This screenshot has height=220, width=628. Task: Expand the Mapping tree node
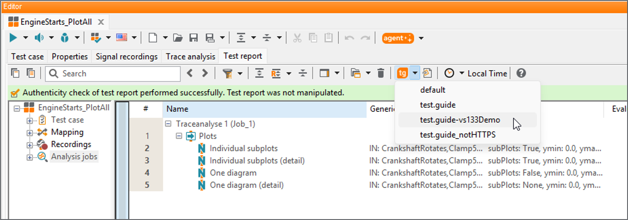(30, 133)
